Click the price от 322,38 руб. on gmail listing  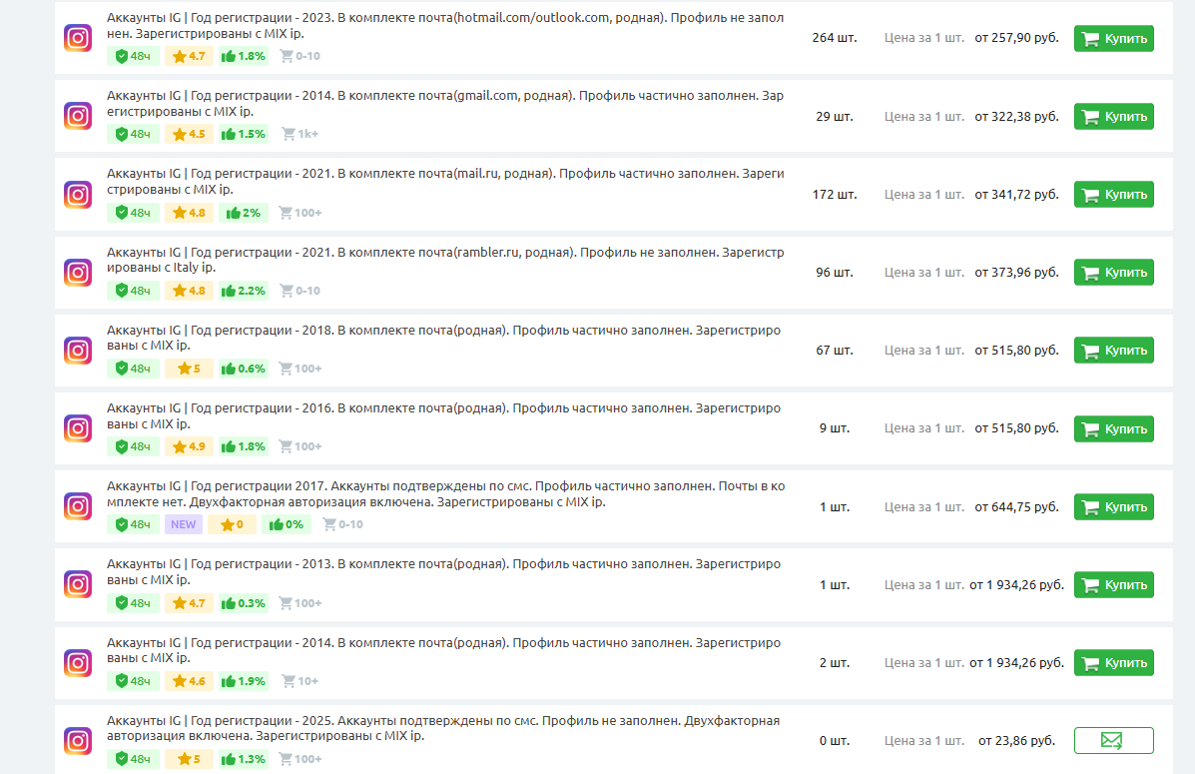pyautogui.click(x=1015, y=116)
